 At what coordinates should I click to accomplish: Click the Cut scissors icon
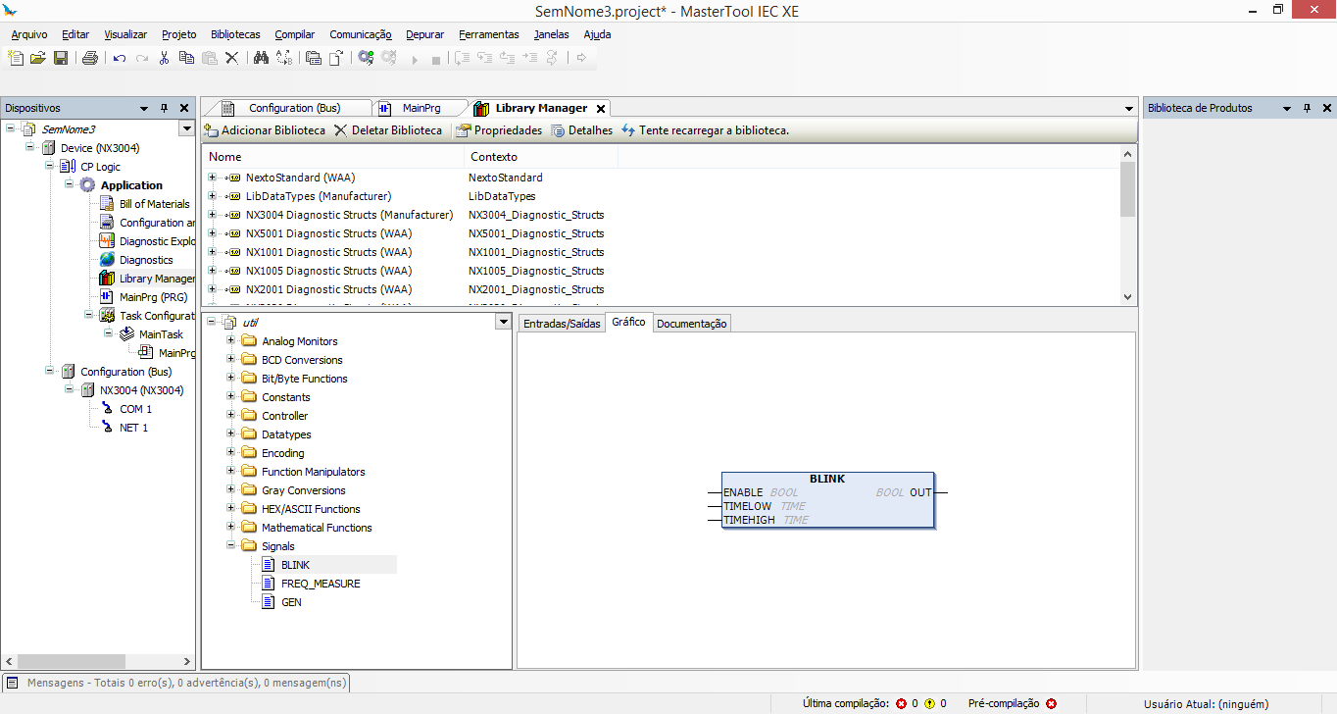[x=164, y=58]
